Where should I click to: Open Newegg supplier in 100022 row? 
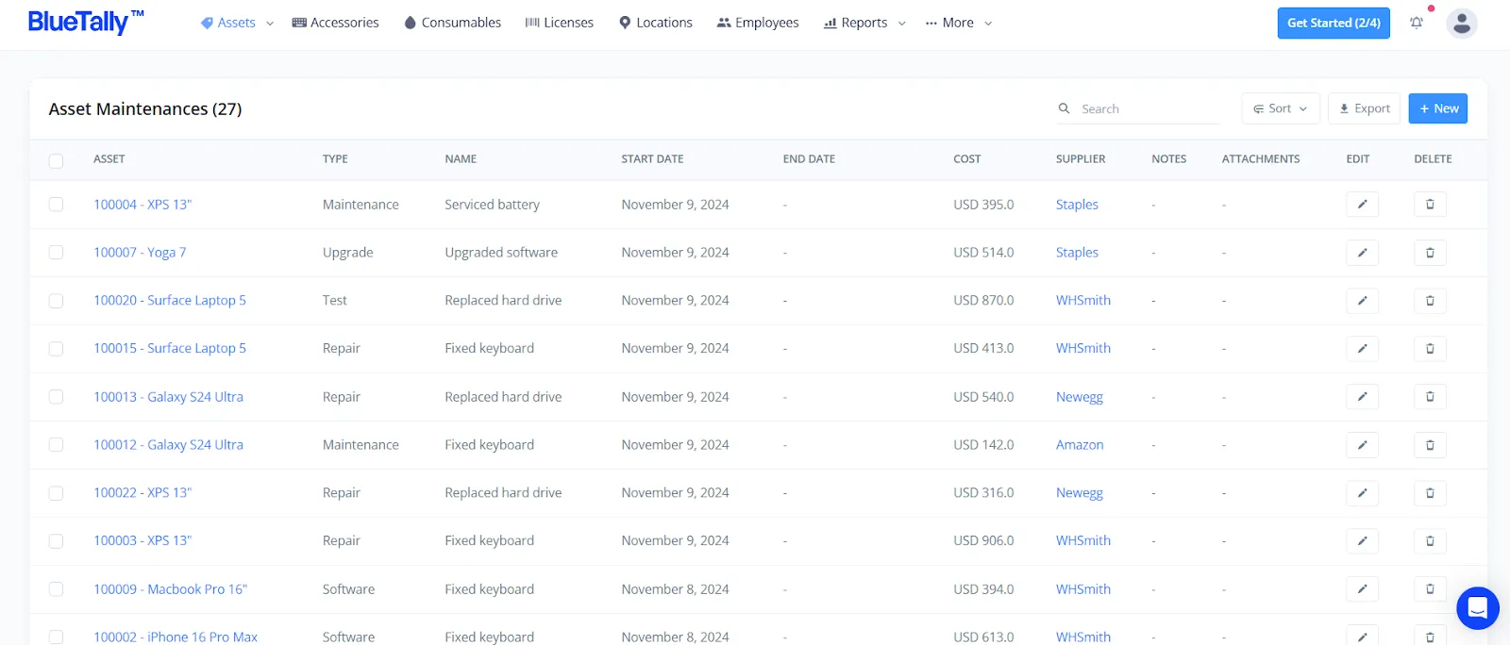coord(1080,493)
